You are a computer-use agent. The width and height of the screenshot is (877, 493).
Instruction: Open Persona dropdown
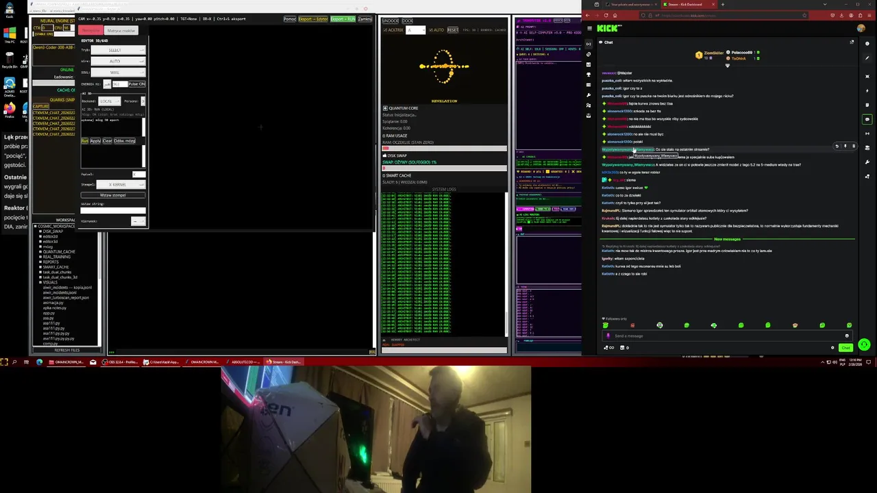pos(143,101)
